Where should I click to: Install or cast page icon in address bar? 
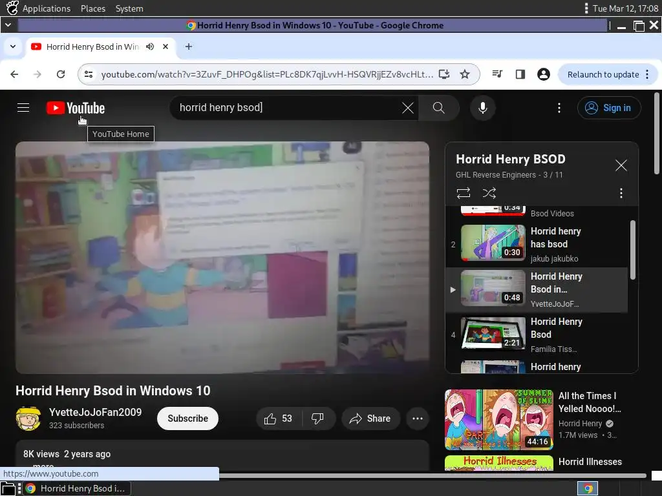pyautogui.click(x=444, y=75)
